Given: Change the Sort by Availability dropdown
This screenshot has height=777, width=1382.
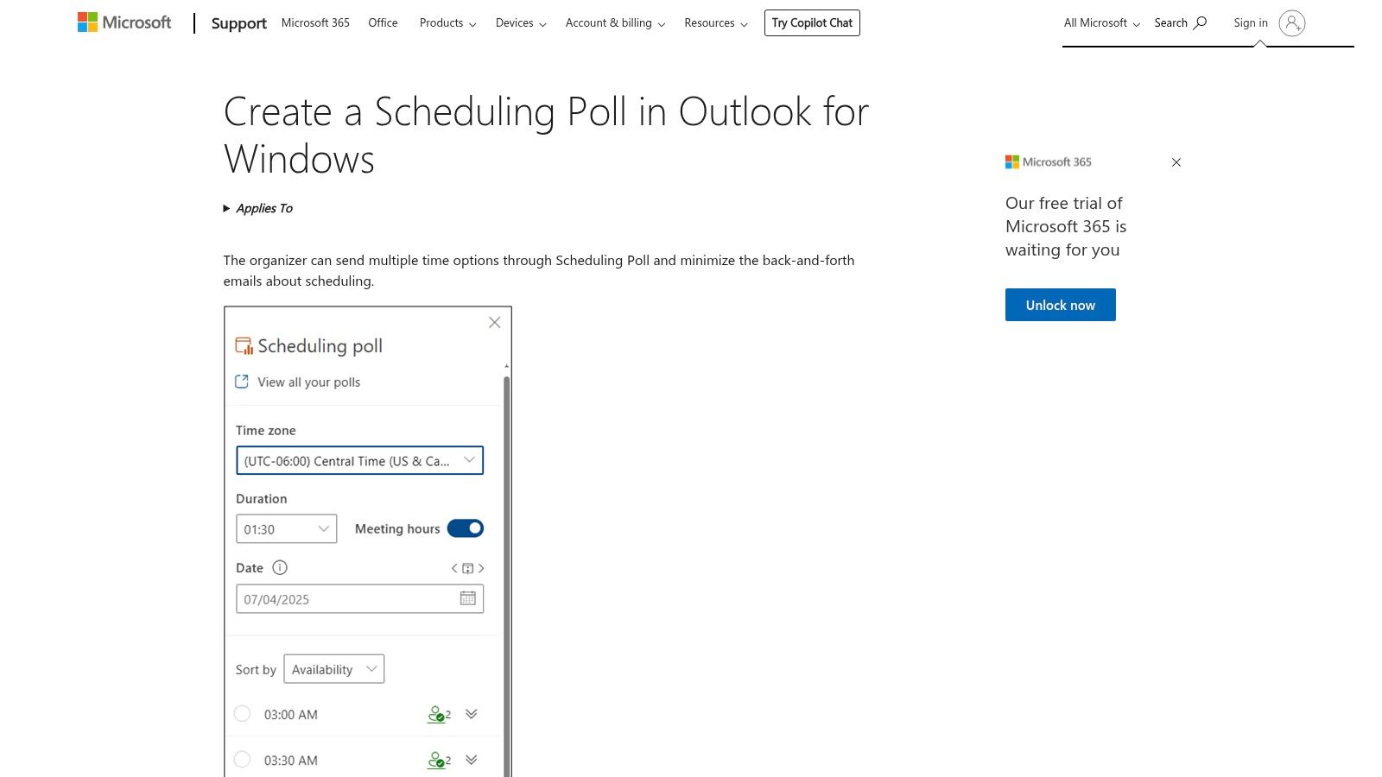Looking at the screenshot, I should (x=334, y=668).
